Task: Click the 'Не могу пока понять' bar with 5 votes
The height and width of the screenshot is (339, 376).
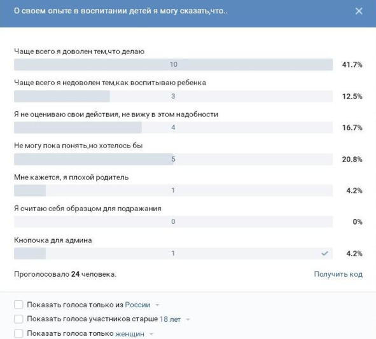Action: [174, 159]
